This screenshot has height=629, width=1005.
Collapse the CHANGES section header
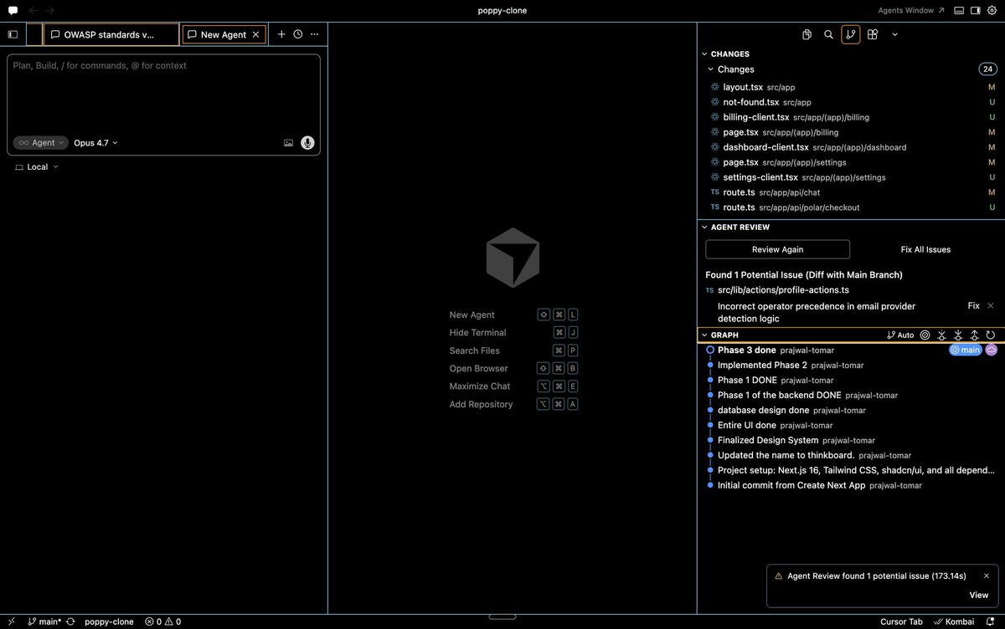pyautogui.click(x=850, y=54)
